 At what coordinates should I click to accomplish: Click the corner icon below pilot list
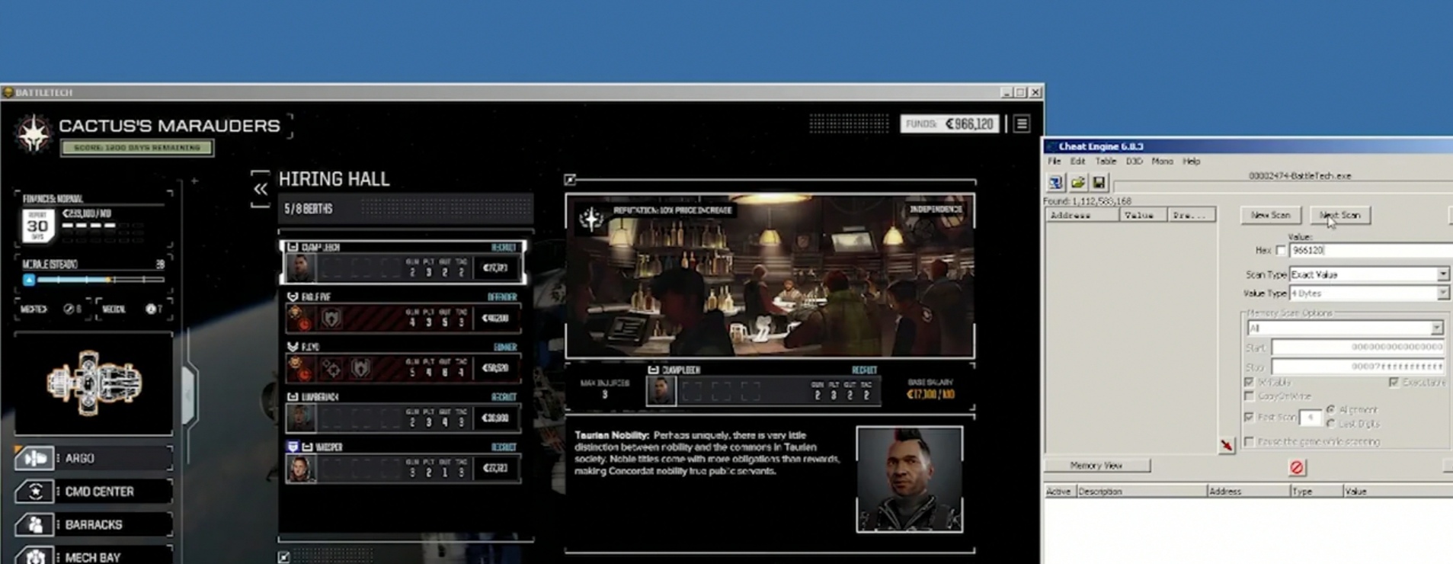[283, 557]
